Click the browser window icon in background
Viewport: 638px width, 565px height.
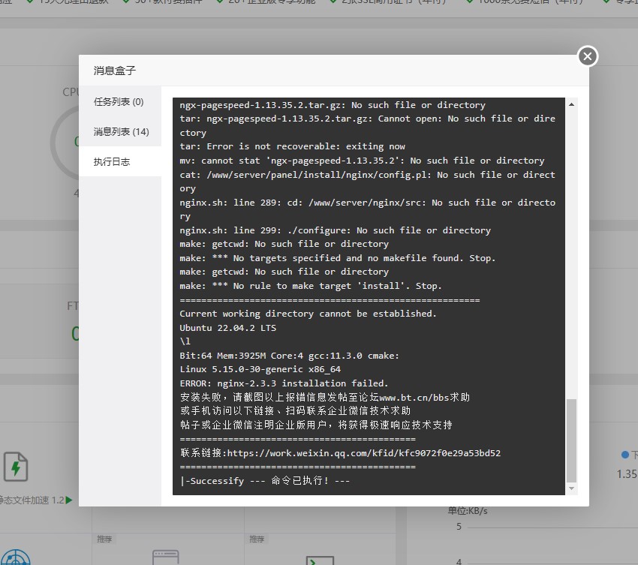point(166,557)
